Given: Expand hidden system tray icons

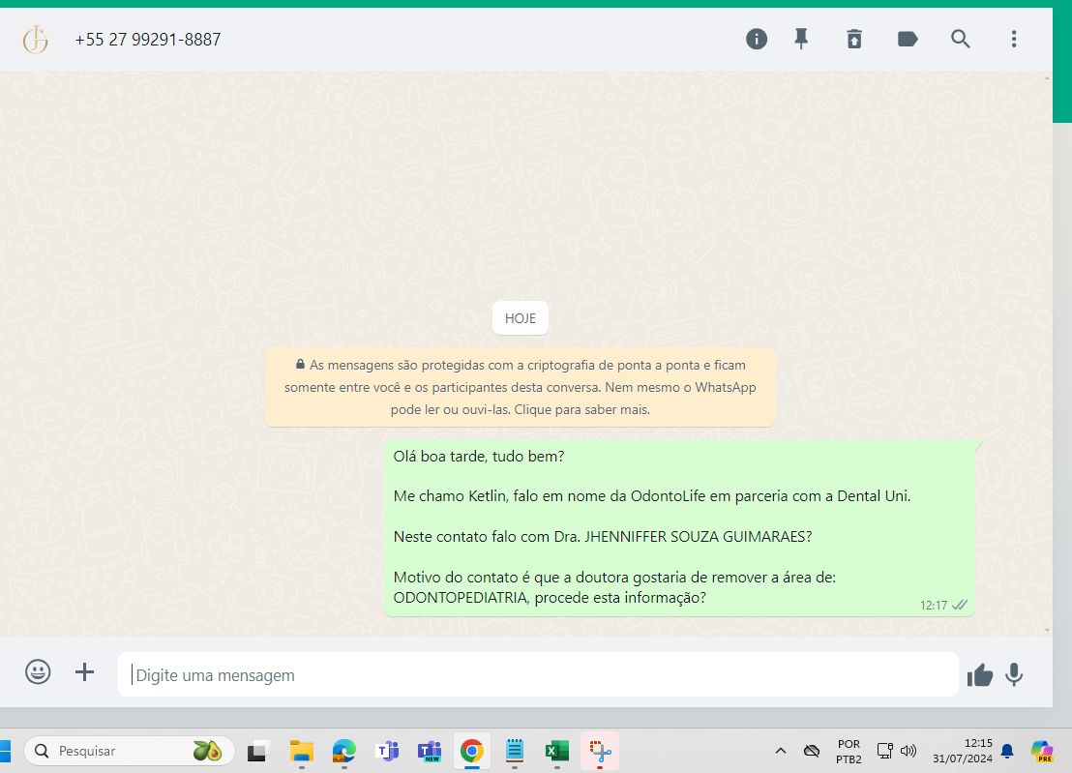Looking at the screenshot, I should pyautogui.click(x=780, y=751).
